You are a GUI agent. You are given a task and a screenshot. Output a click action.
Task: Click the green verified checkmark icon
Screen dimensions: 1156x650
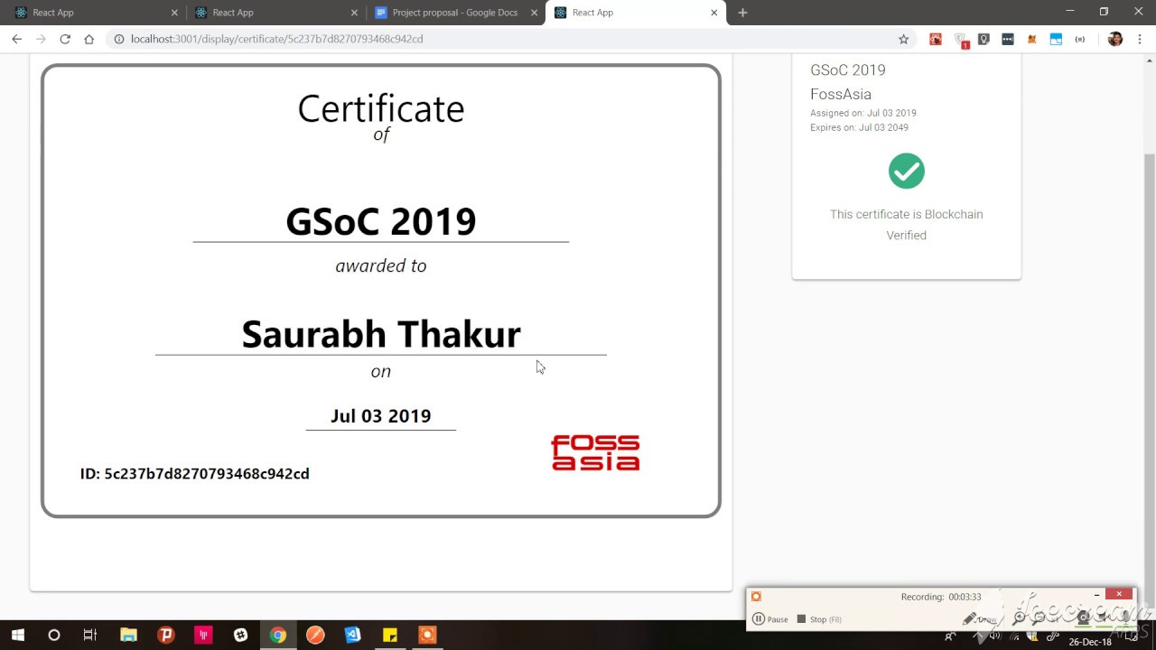[x=906, y=171]
